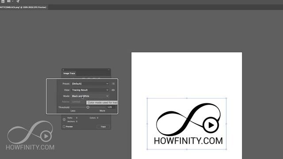Open the Mode dropdown showing Black and White

coord(90,96)
